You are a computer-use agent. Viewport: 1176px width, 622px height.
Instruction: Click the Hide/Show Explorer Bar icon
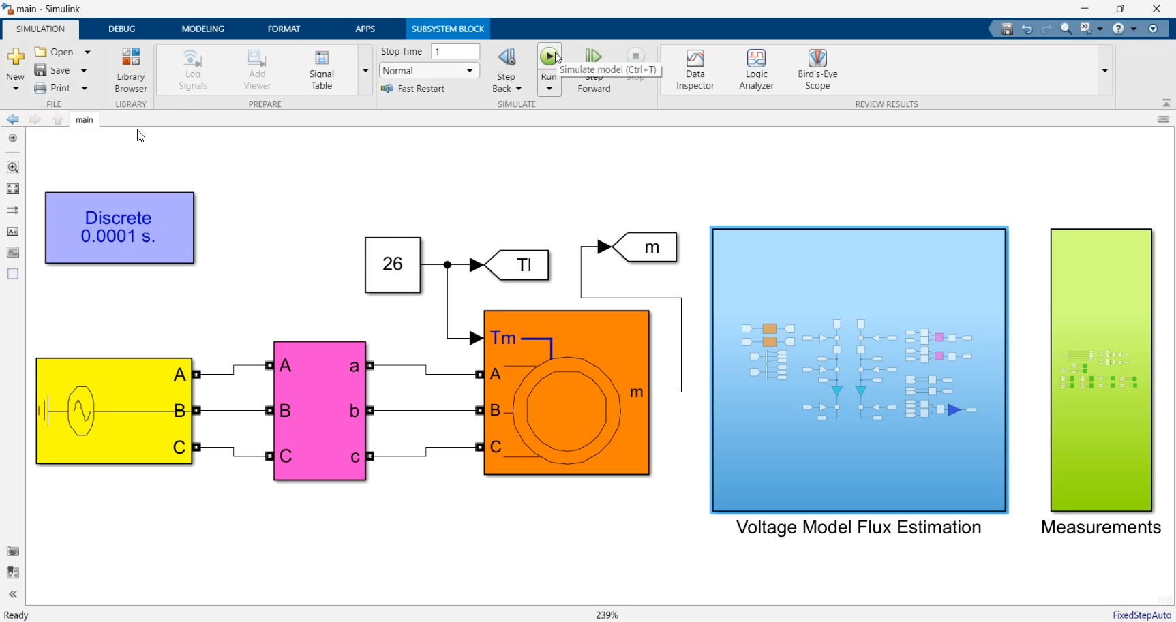tap(13, 138)
